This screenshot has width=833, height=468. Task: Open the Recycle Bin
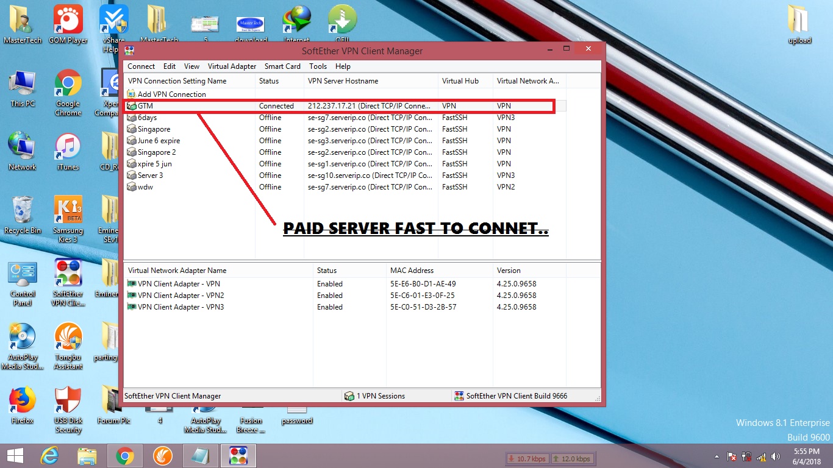pos(23,215)
